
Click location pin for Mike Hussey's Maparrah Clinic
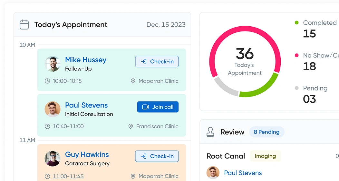pyautogui.click(x=133, y=81)
